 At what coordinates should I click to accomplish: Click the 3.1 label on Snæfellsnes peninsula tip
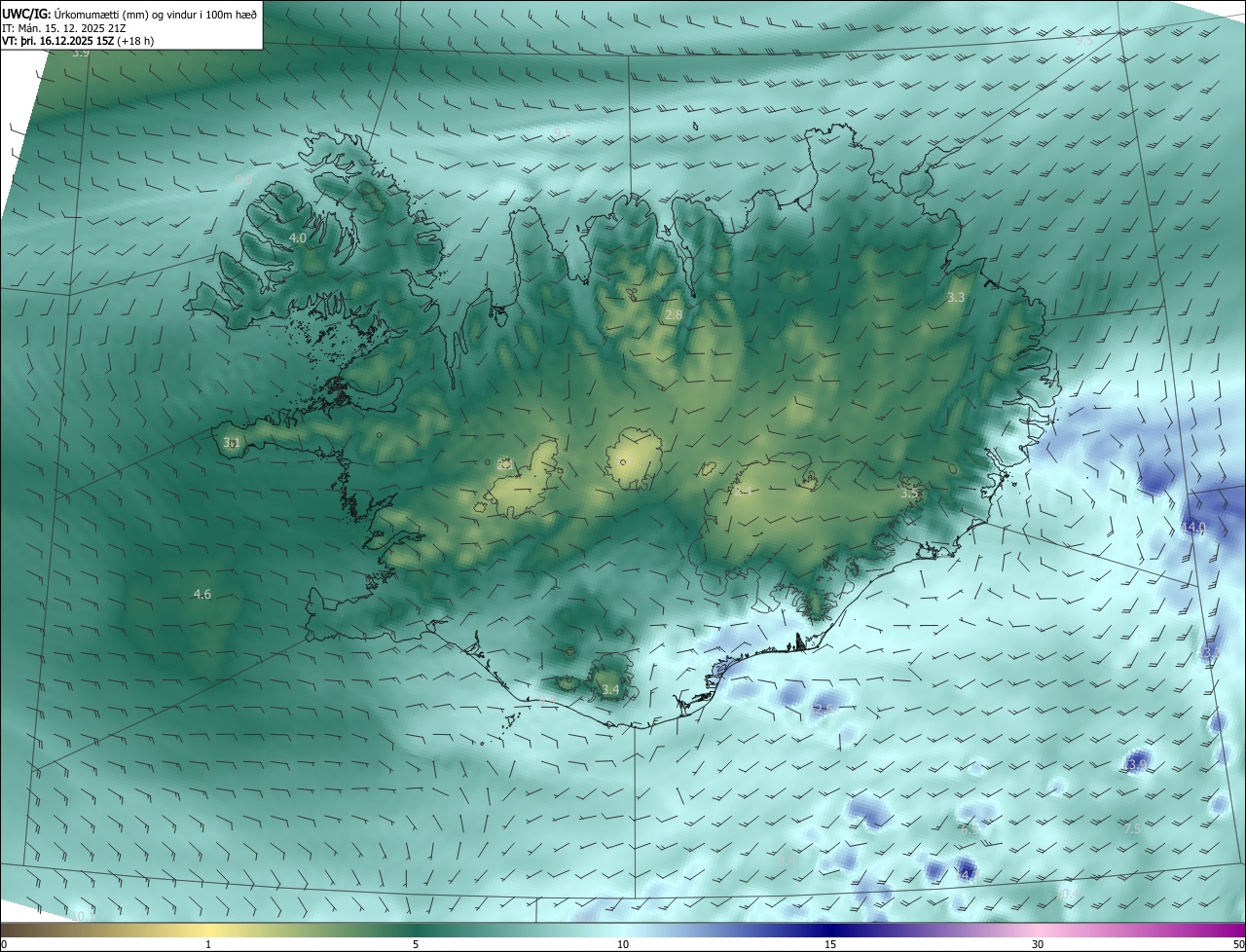(x=231, y=443)
